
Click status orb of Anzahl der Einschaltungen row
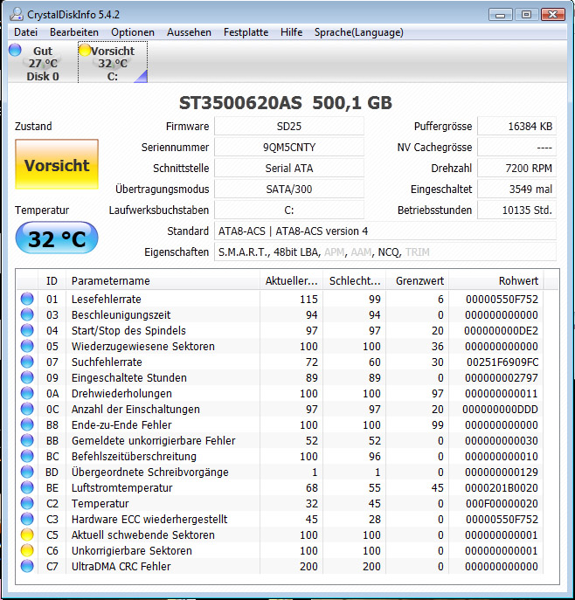[27, 409]
